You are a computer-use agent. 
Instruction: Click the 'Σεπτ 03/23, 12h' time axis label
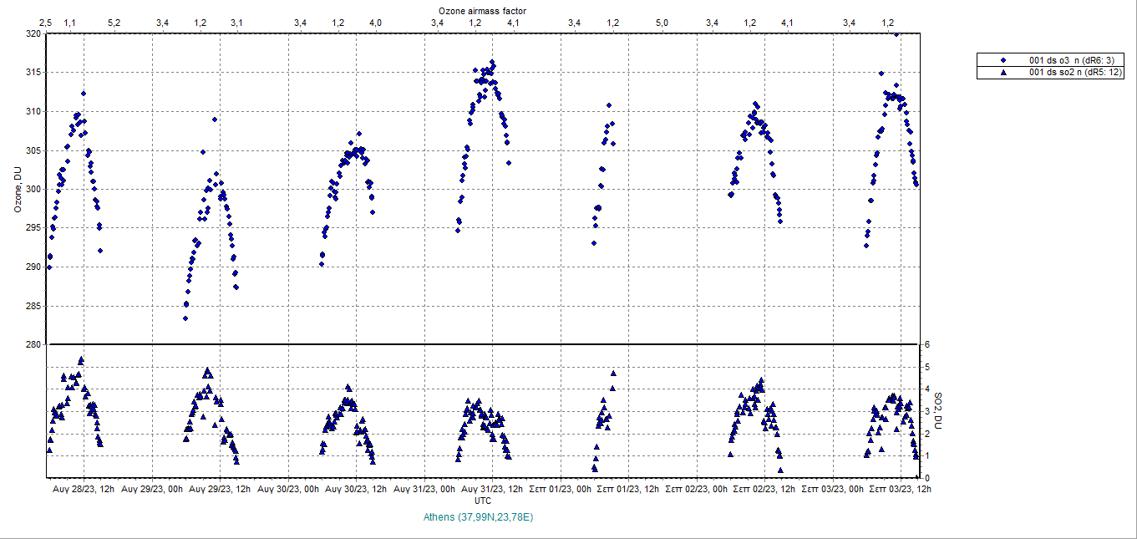click(x=900, y=489)
